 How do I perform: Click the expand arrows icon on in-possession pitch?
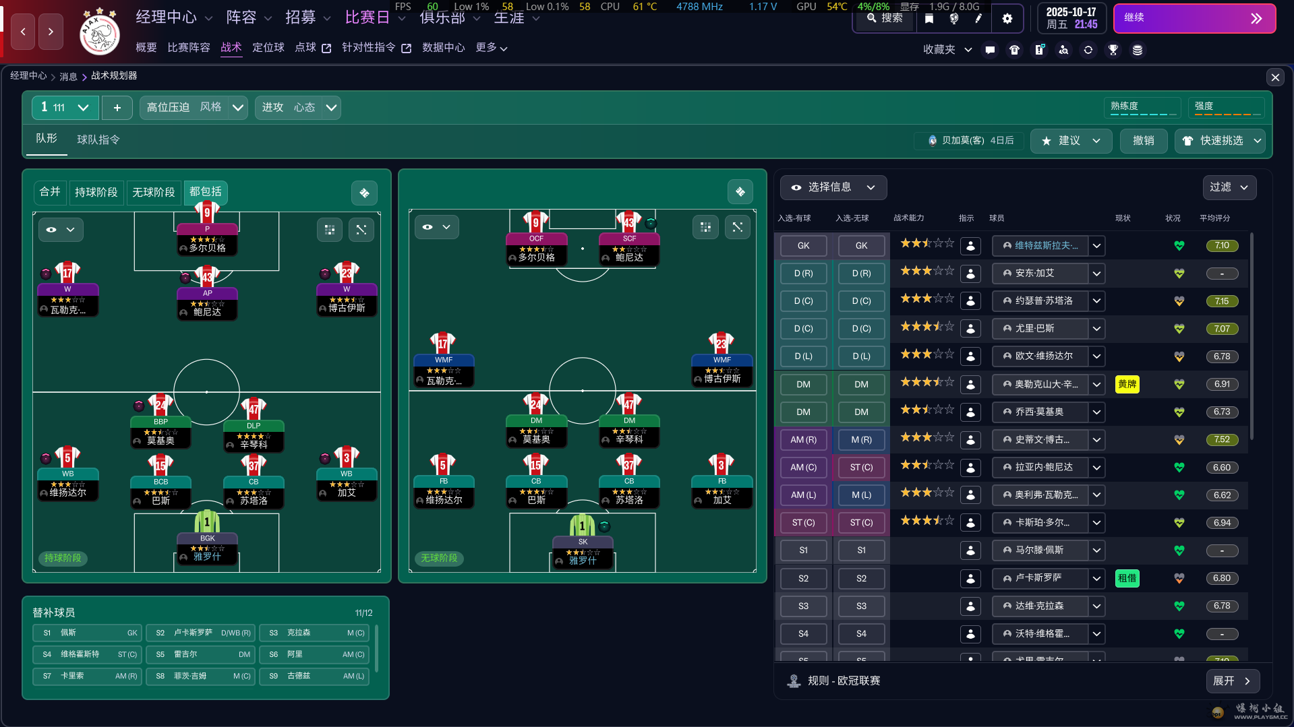click(x=361, y=230)
